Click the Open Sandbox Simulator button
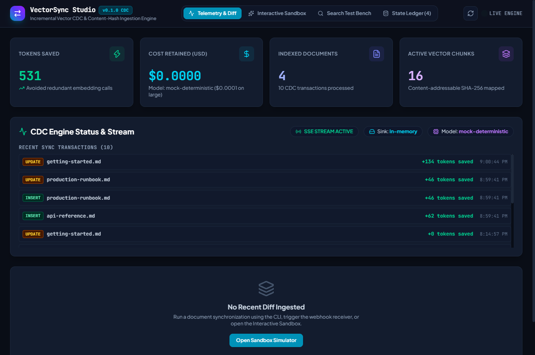 point(266,340)
